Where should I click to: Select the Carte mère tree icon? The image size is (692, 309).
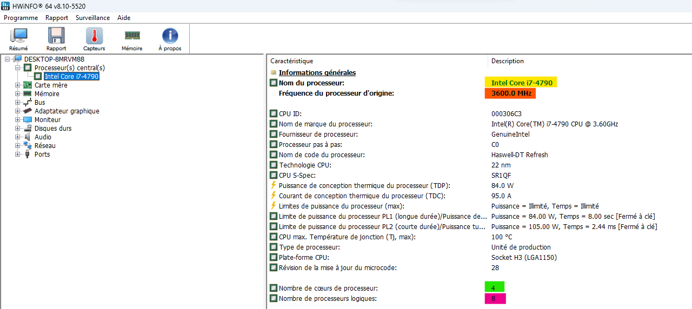point(28,85)
